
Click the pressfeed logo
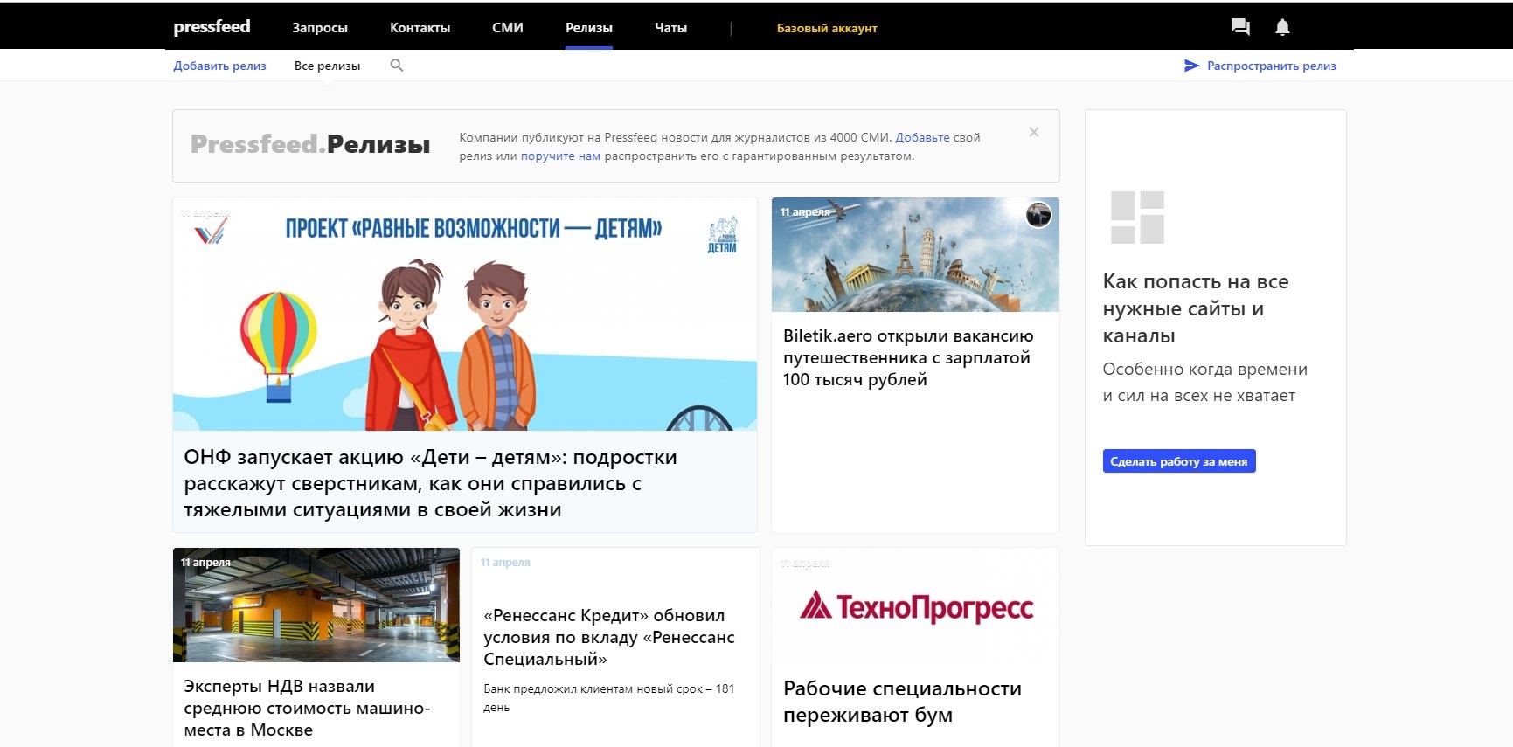point(212,27)
